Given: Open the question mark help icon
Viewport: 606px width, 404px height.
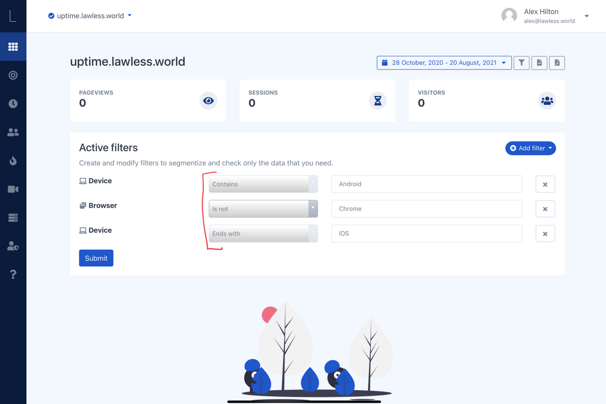Looking at the screenshot, I should (x=13, y=274).
